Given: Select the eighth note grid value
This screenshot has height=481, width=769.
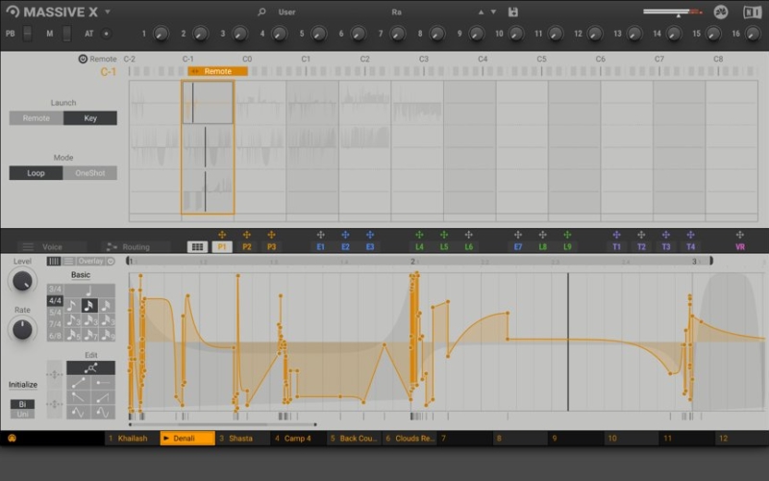Looking at the screenshot, I should 72,306.
